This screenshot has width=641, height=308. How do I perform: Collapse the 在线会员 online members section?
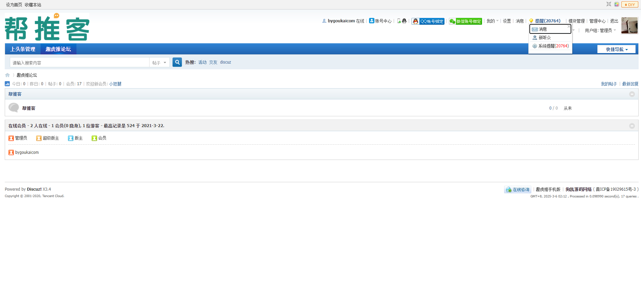(x=632, y=126)
